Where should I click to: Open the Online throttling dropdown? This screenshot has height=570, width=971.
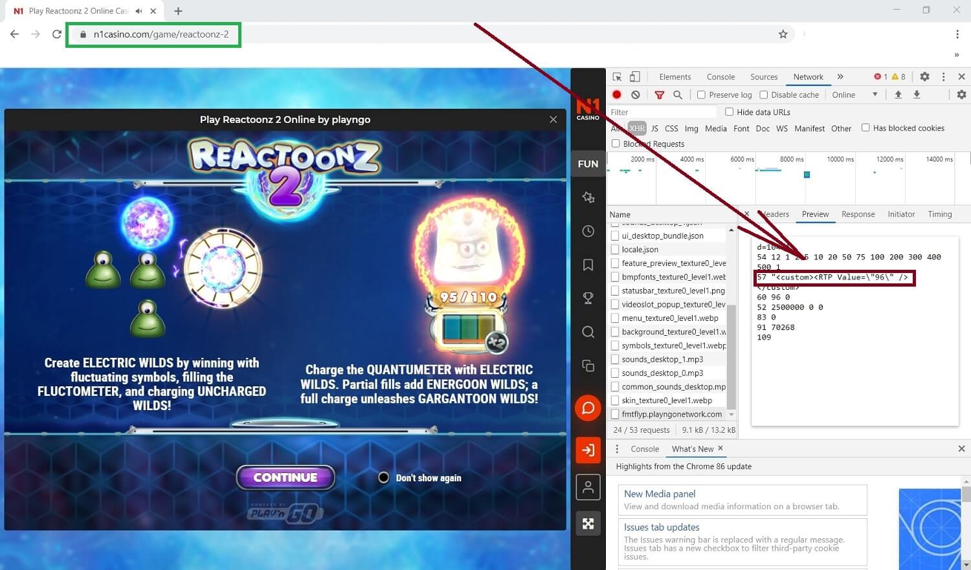tap(854, 94)
